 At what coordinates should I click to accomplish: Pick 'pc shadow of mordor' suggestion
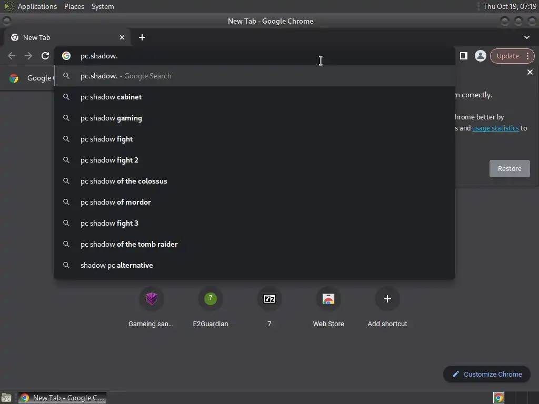point(254,202)
